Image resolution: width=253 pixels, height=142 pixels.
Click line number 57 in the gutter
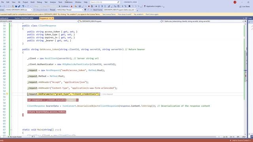pos(4,100)
